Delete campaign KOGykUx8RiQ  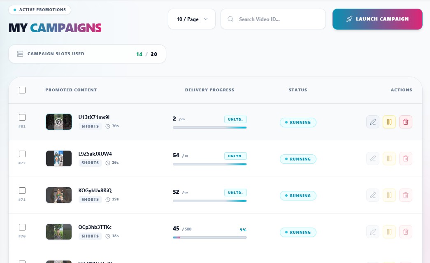[406, 195]
